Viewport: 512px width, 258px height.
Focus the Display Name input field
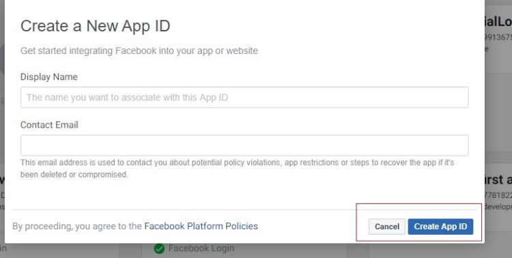[x=244, y=98]
